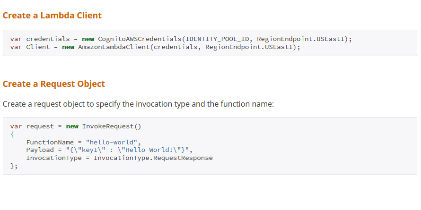Click the 'Create a Request Object' heading

pos(54,84)
